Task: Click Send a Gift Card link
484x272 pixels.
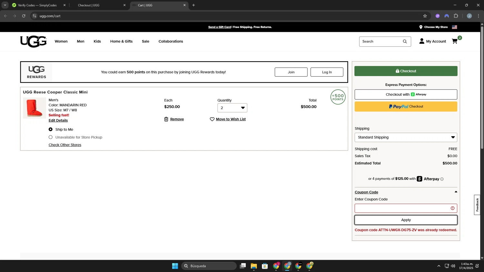Action: pos(219,27)
